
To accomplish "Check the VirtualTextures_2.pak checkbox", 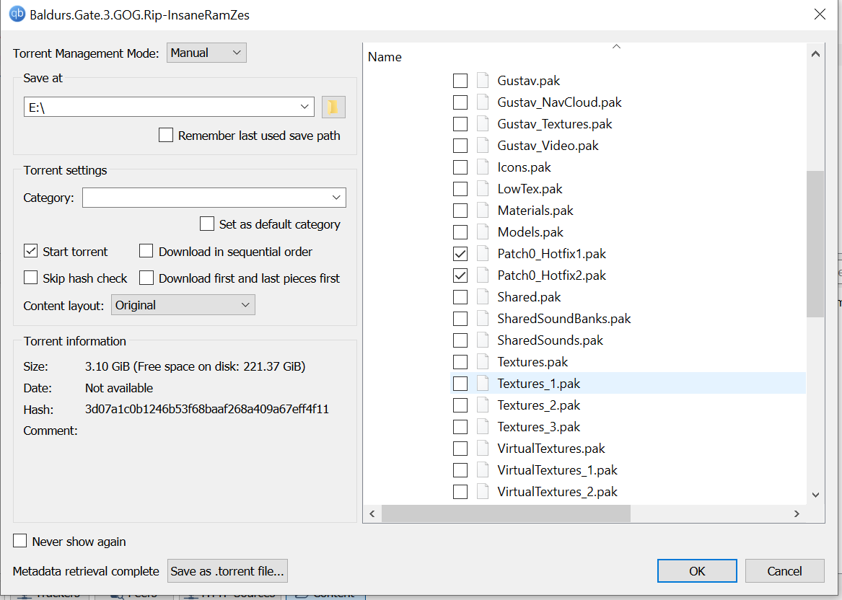I will 460,492.
